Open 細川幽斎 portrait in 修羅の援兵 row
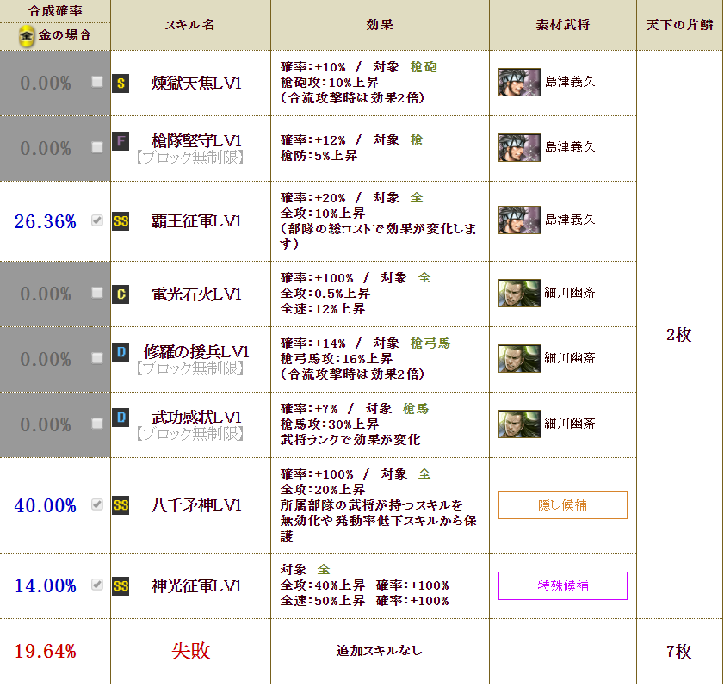 pyautogui.click(x=519, y=359)
